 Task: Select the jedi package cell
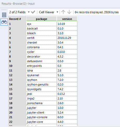41,94
